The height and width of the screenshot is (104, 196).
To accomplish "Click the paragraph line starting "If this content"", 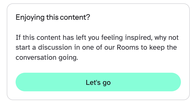I will click(x=97, y=38).
